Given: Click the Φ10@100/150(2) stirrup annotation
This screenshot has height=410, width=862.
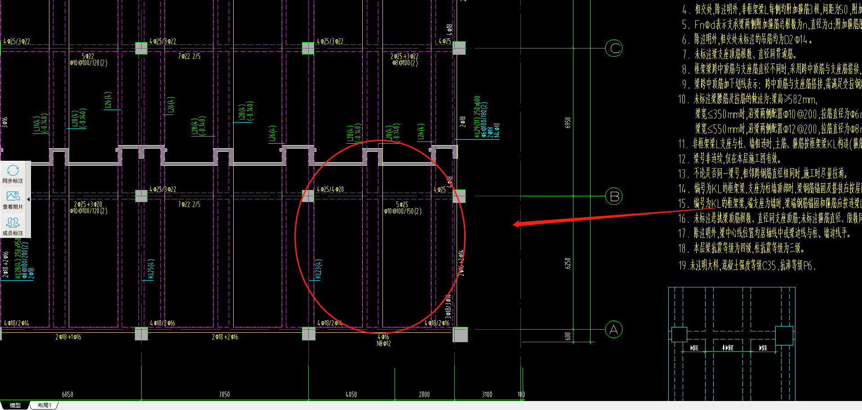Looking at the screenshot, I should coord(403,211).
